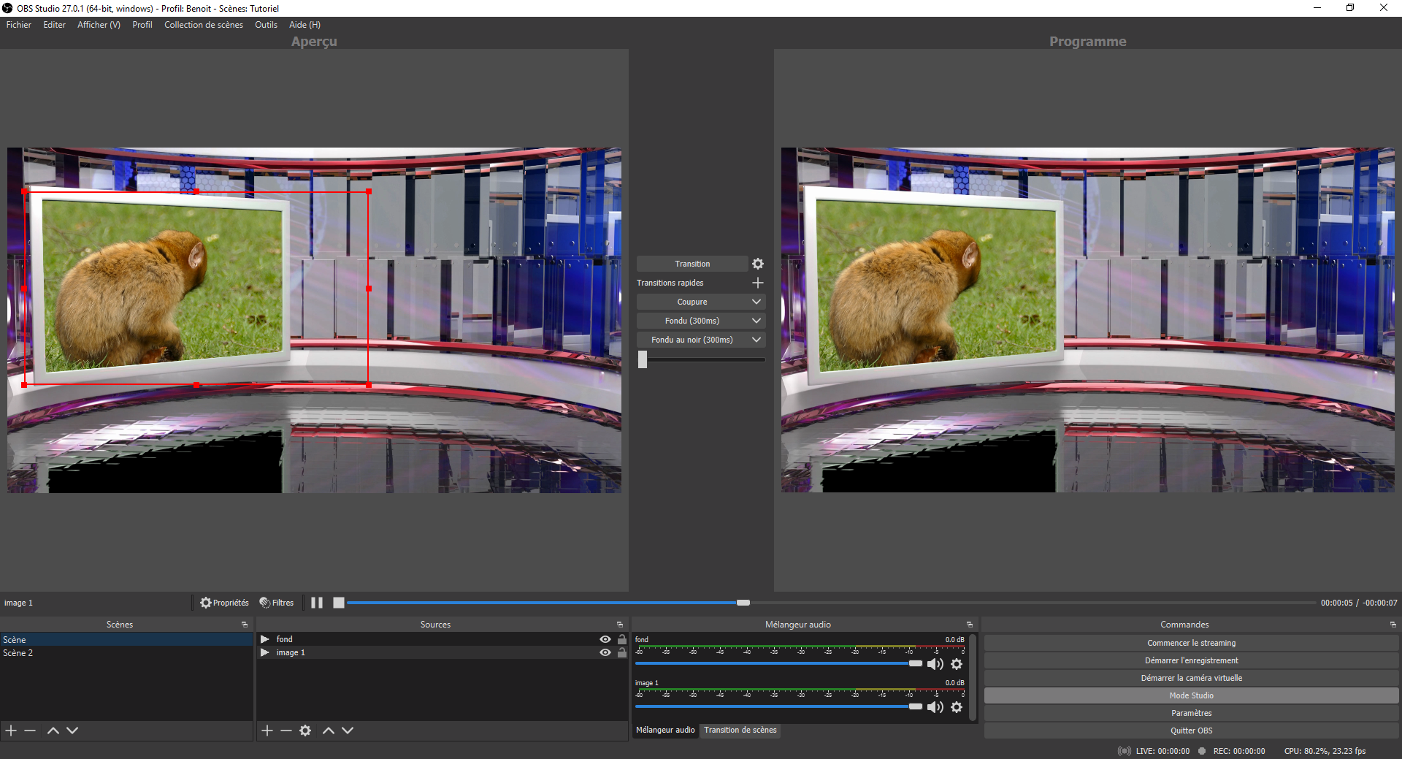Image resolution: width=1402 pixels, height=759 pixels.
Task: Toggle visibility of image 1 source
Action: pos(605,652)
